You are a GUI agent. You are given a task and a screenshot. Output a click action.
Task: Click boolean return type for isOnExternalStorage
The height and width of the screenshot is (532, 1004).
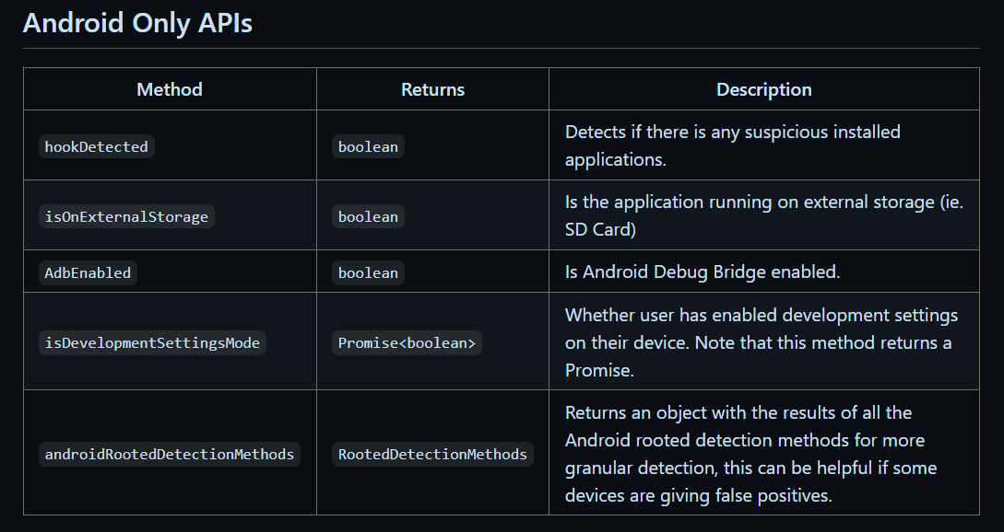tap(368, 217)
